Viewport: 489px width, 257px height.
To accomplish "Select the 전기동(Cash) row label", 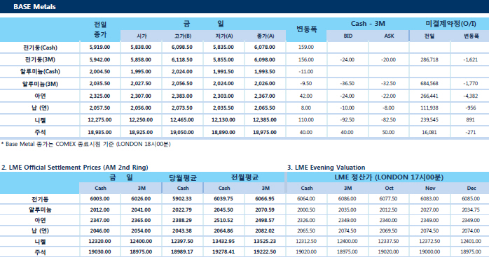I will (40, 47).
